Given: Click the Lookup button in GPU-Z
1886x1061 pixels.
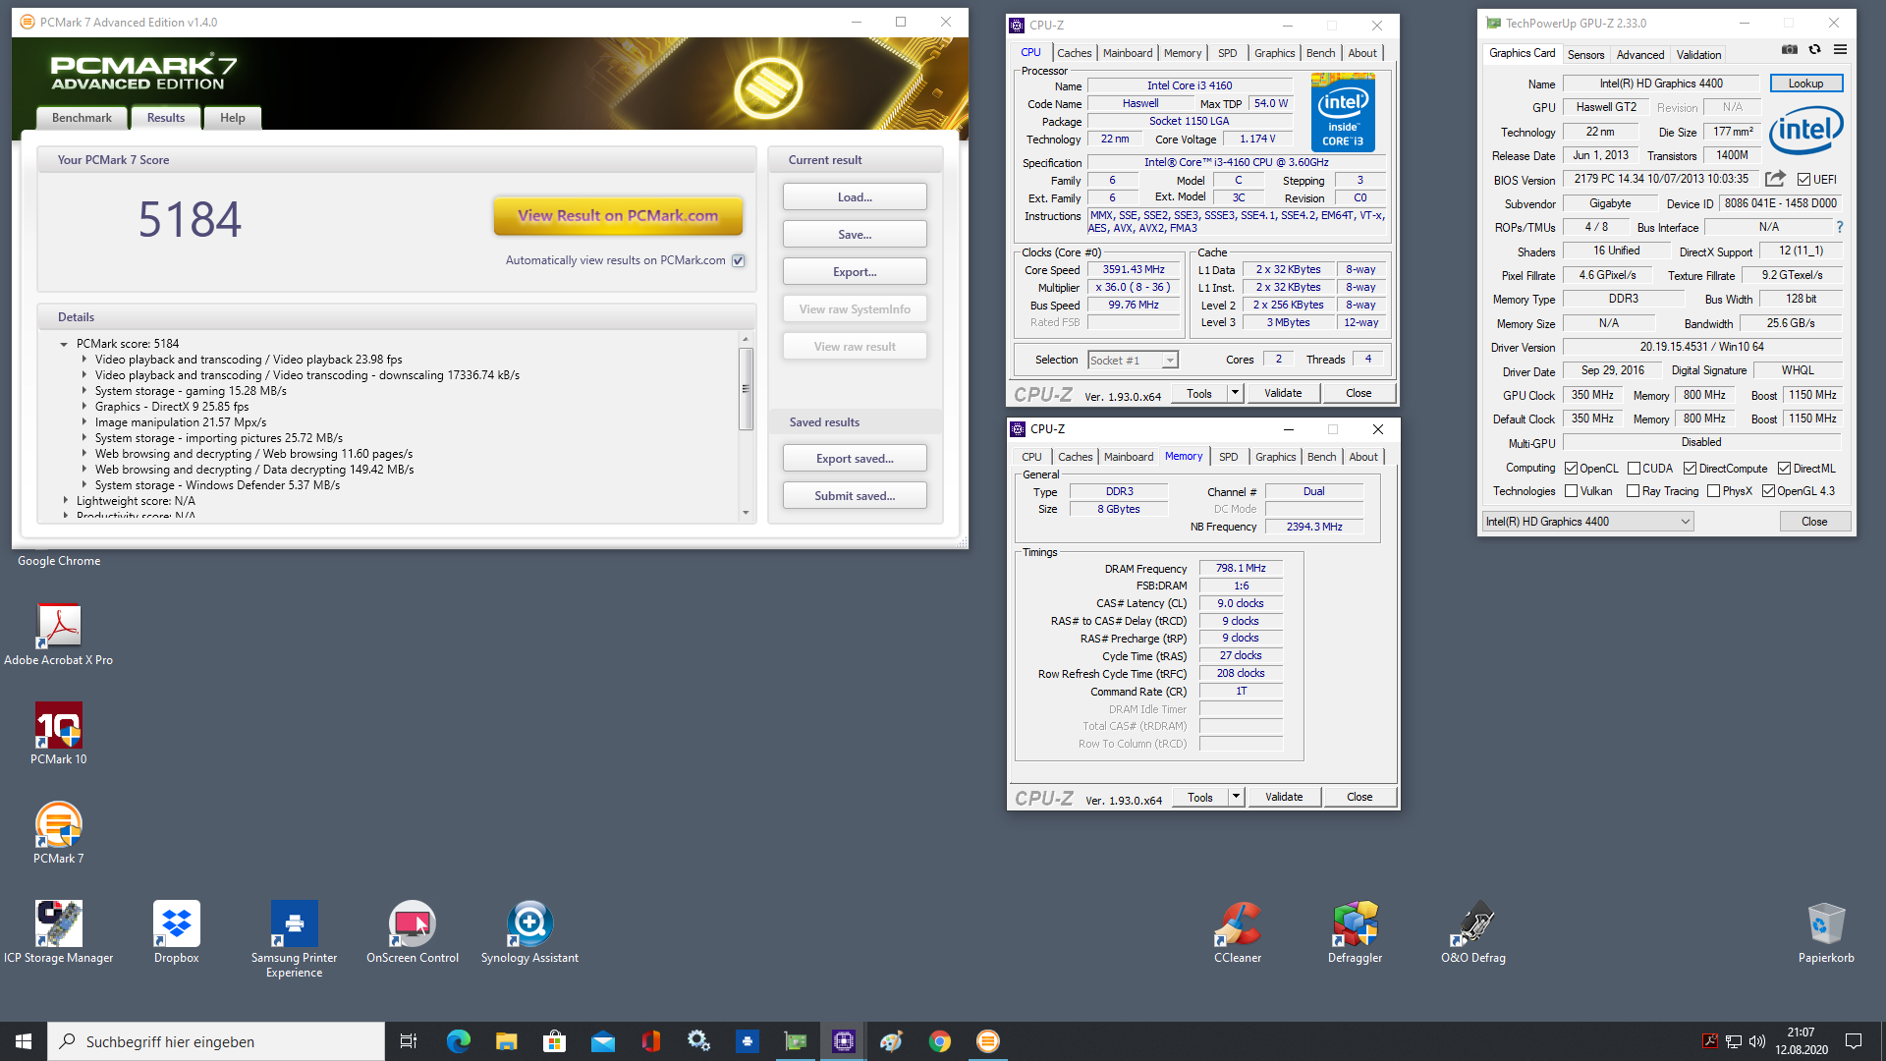Looking at the screenshot, I should click(x=1805, y=84).
